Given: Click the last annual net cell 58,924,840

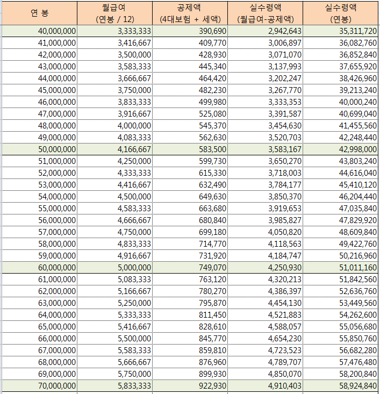Looking at the screenshot, I should coord(341,386).
